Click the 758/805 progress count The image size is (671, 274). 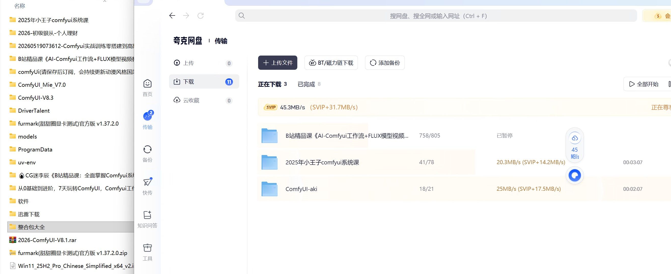point(429,135)
